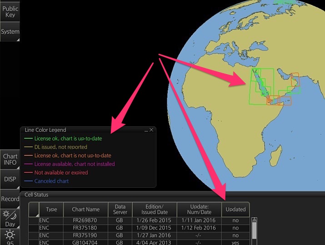Open the Record menu
325x245 pixels.
[10, 199]
